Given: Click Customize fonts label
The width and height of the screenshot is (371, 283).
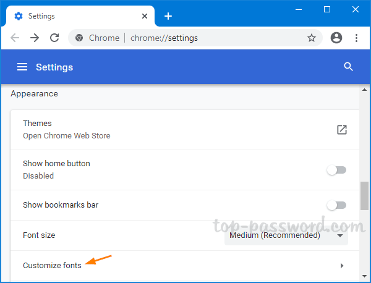Looking at the screenshot, I should click(52, 266).
